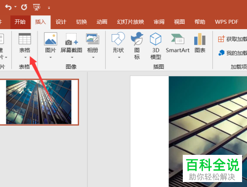This screenshot has width=247, height=187.
Task: Click the 3D 模型 cube icon
Action: click(156, 39)
